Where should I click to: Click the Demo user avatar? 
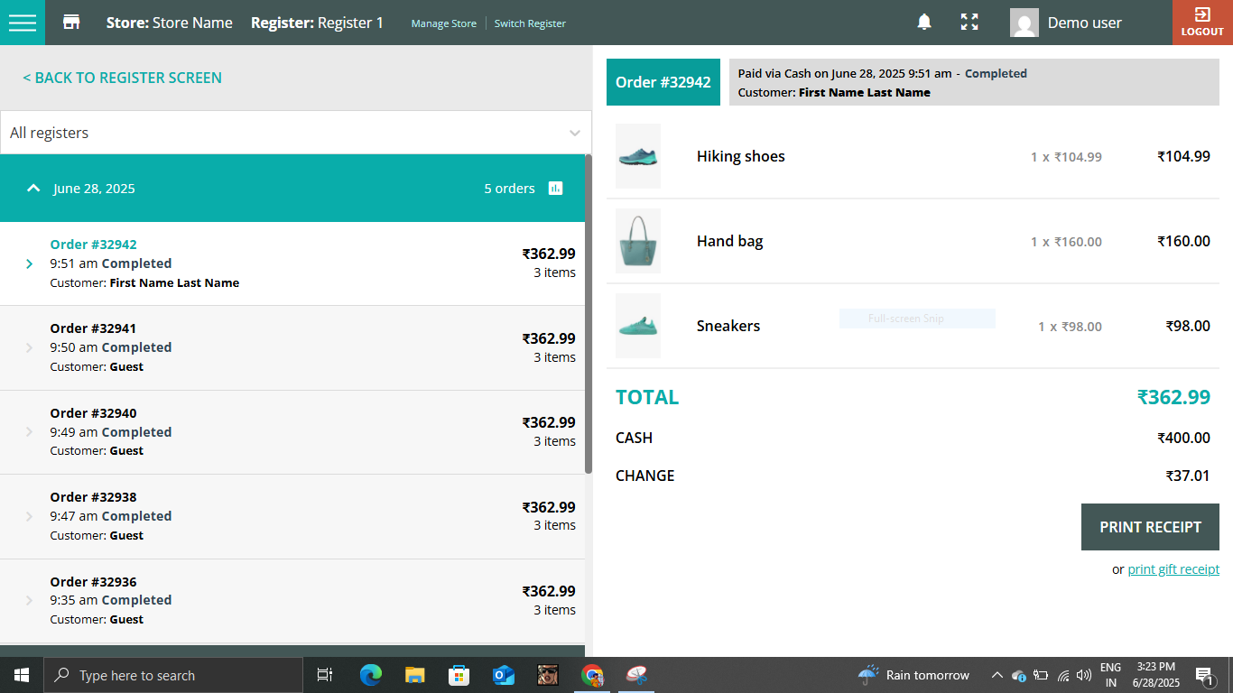(1024, 23)
